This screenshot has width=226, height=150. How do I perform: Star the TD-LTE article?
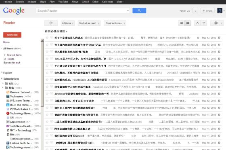click(x=47, y=59)
